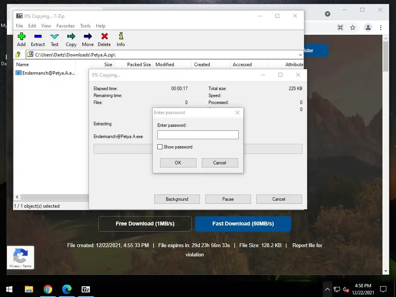The height and width of the screenshot is (297, 396).
Task: Bookmark this page with the star icon
Action: pos(353,27)
